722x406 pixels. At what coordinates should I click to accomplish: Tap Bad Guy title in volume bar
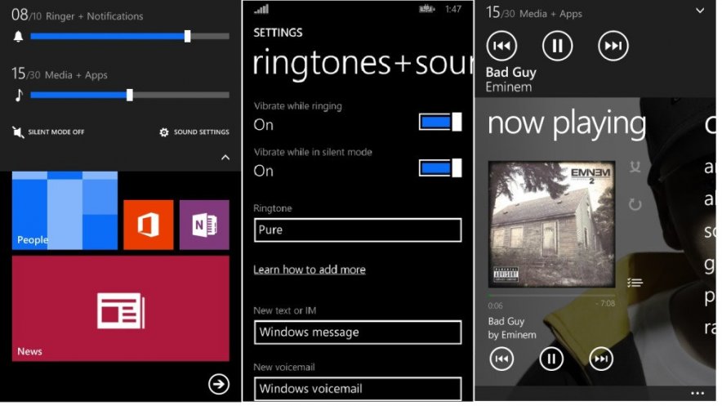(511, 72)
